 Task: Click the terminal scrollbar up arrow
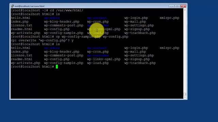(185, 10)
